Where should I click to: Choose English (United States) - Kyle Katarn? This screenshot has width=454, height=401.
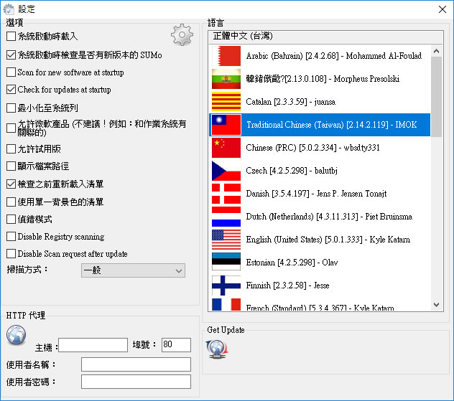point(320,240)
